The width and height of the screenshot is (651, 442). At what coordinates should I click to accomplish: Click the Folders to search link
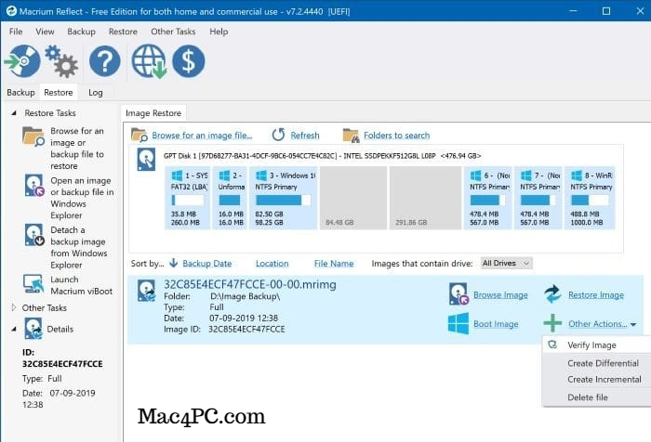point(396,136)
